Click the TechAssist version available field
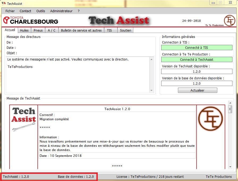 (197, 71)
